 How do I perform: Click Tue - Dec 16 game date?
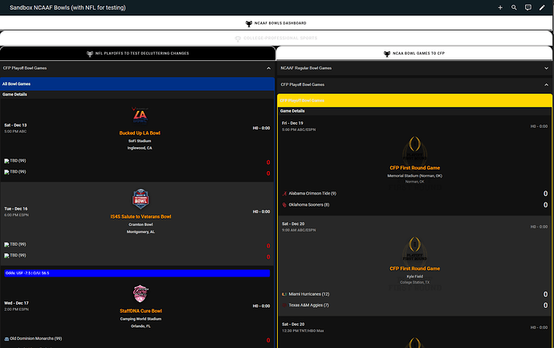pyautogui.click(x=15, y=209)
